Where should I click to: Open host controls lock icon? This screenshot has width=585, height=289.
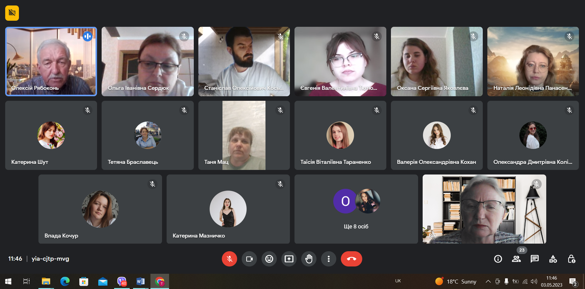571,259
